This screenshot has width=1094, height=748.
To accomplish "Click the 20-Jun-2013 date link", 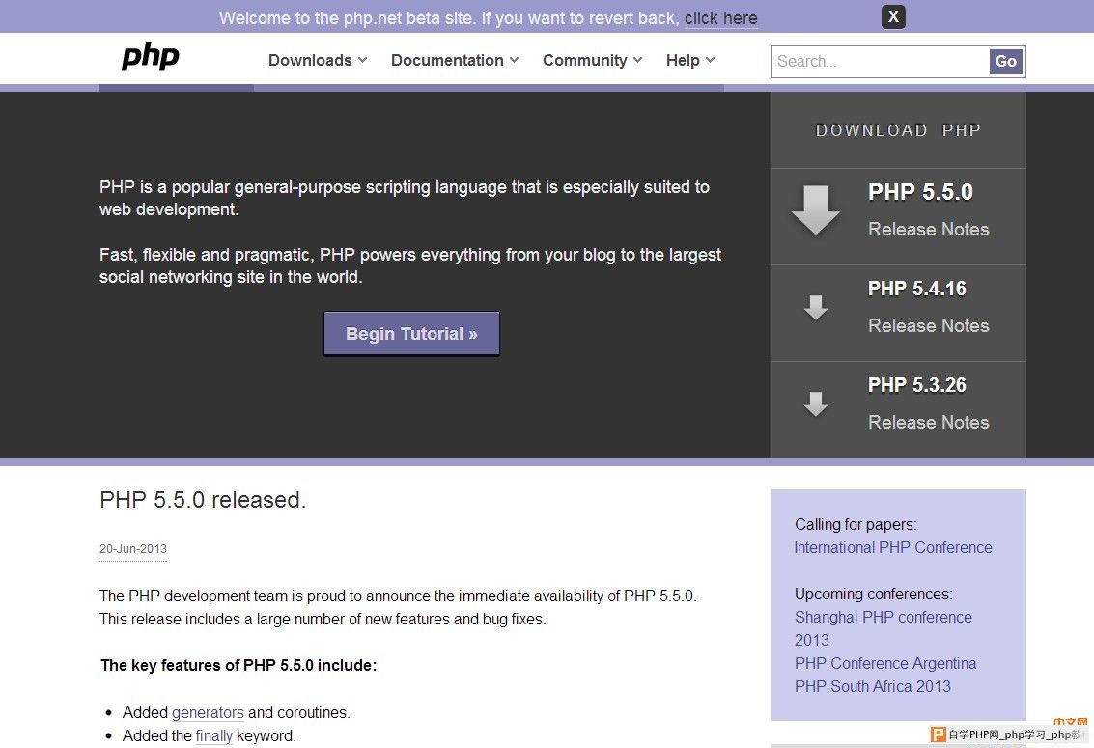I will click(133, 549).
